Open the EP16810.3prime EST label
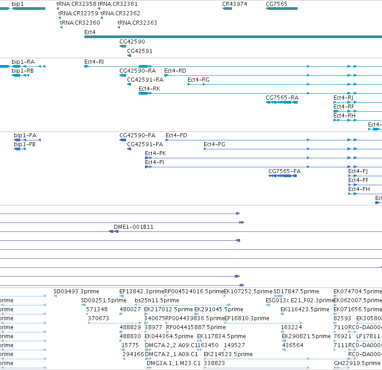 tap(247, 318)
